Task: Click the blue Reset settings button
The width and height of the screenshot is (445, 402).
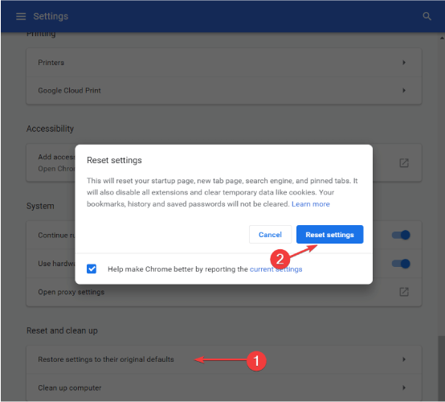Action: coord(329,235)
